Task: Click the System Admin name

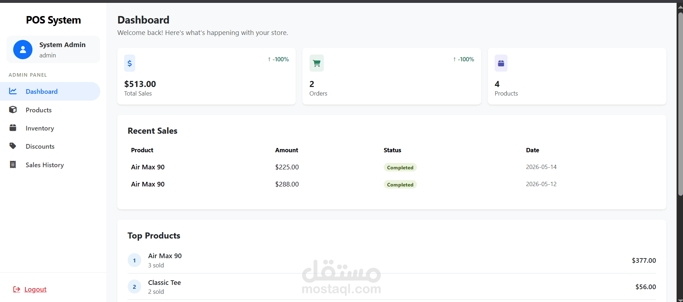Action: [x=62, y=45]
